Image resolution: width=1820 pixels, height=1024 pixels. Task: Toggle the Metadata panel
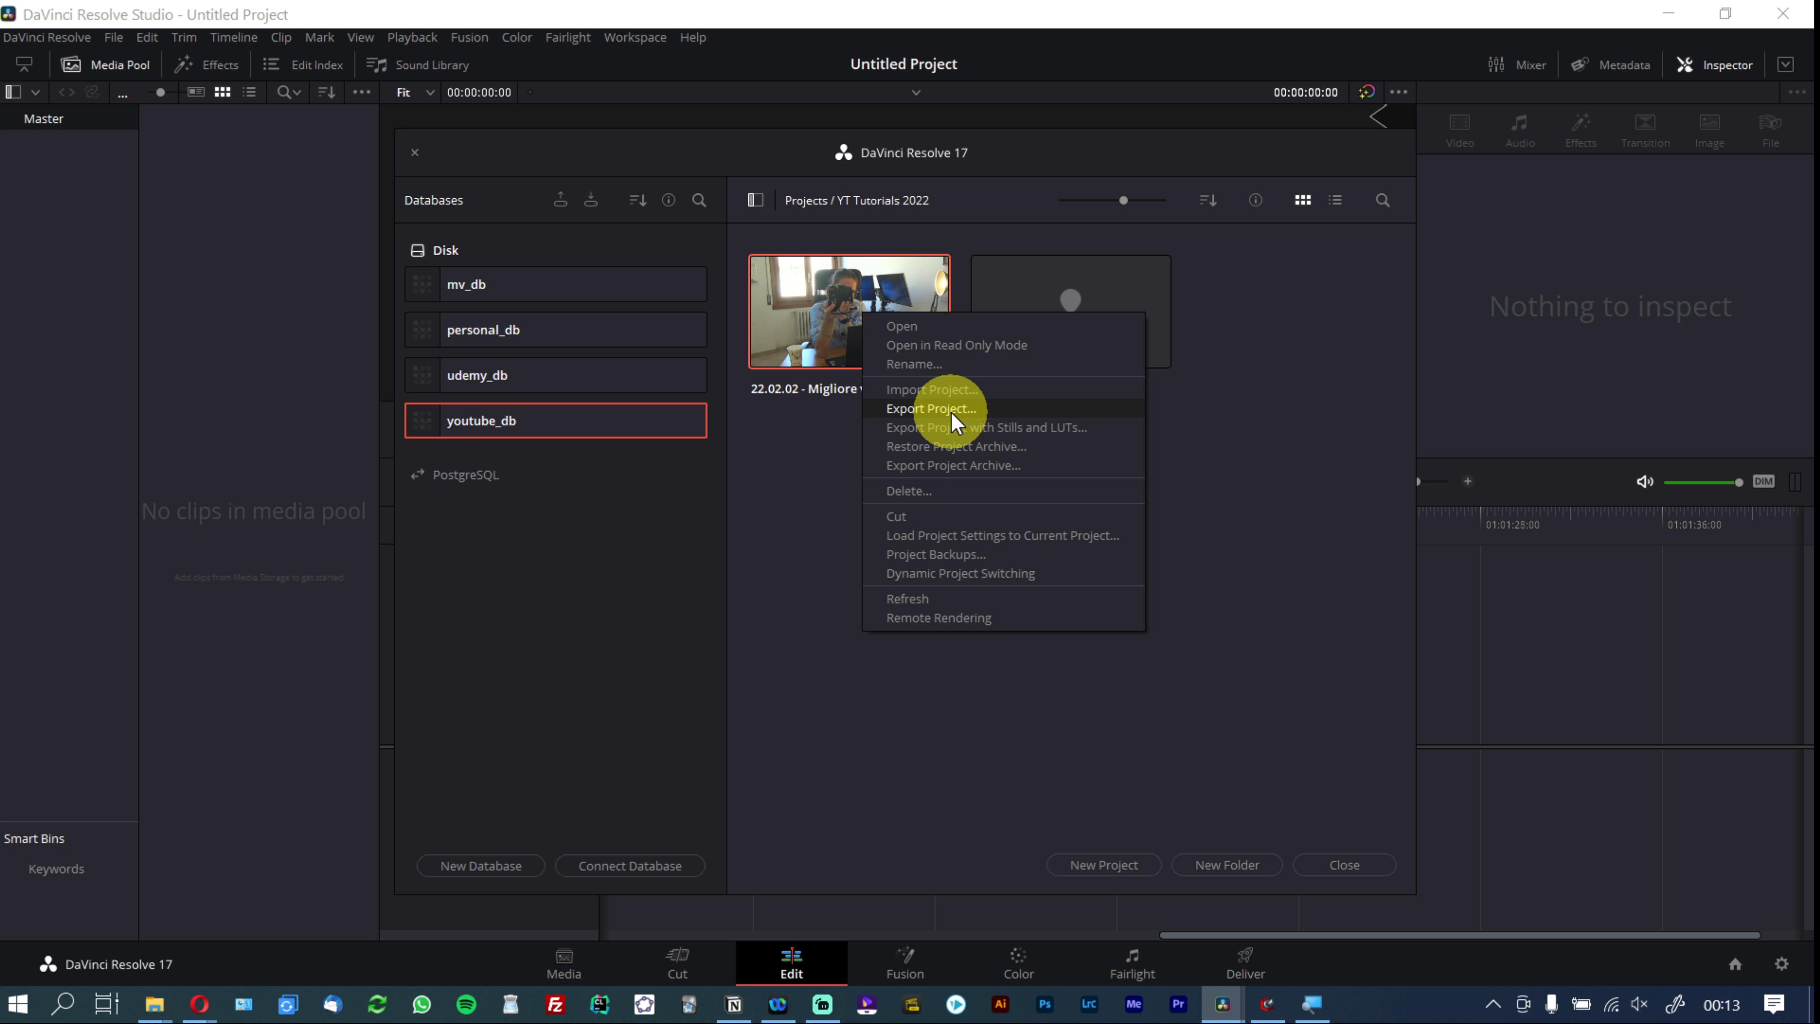pyautogui.click(x=1610, y=64)
